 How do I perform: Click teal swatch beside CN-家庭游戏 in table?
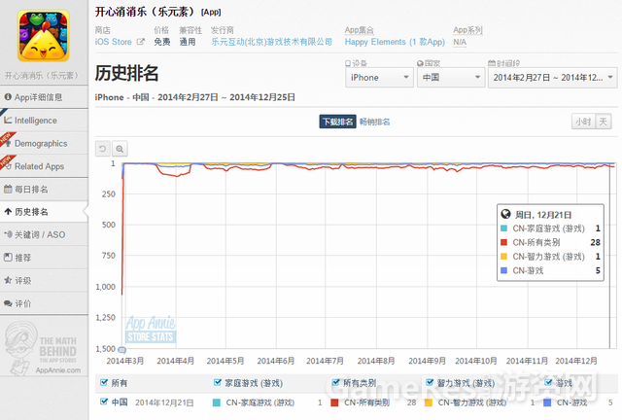(x=217, y=402)
